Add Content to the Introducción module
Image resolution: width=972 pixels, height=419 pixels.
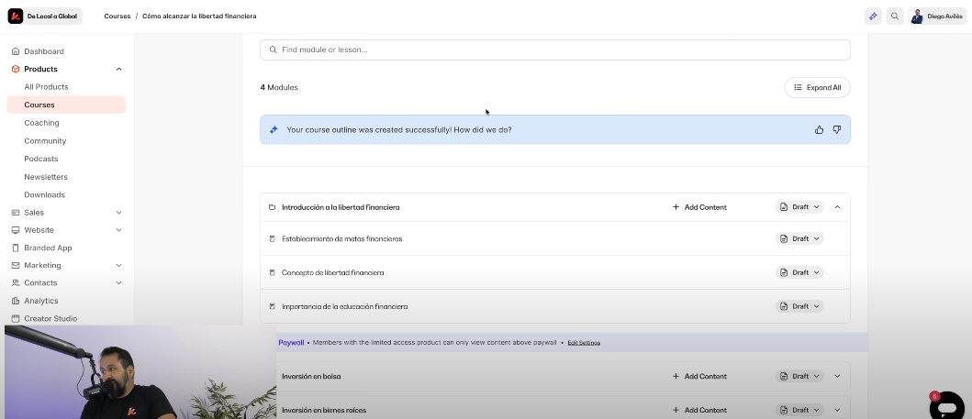click(x=699, y=207)
